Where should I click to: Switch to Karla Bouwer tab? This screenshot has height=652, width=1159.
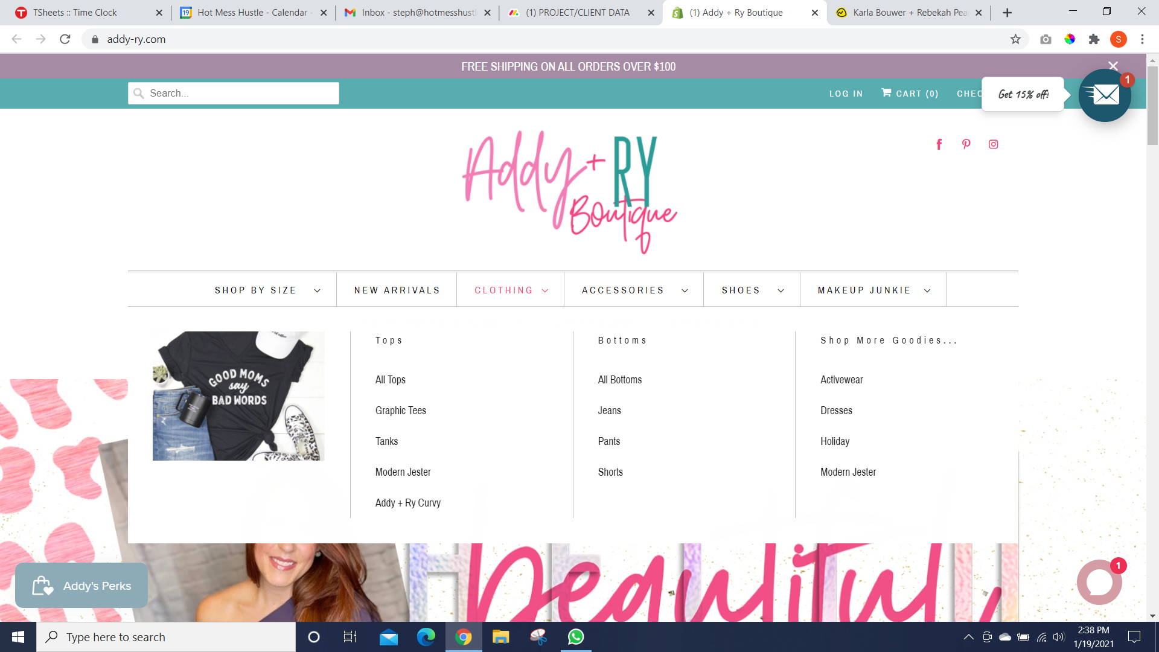pos(910,13)
